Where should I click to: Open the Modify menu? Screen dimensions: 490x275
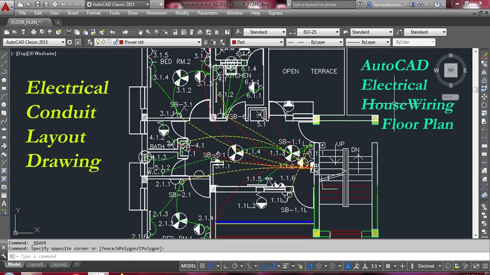click(182, 13)
